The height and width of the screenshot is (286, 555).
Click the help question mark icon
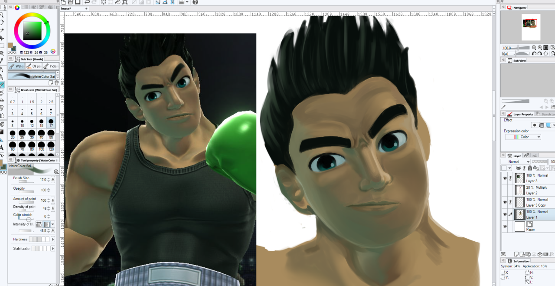[x=195, y=2]
